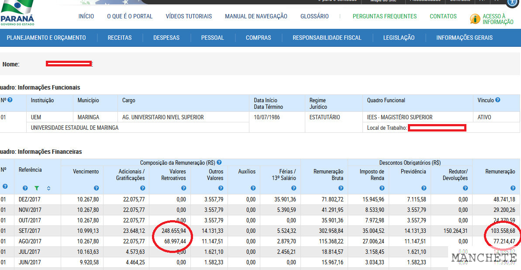Click the sort arrows icon under Referência

click(x=48, y=188)
